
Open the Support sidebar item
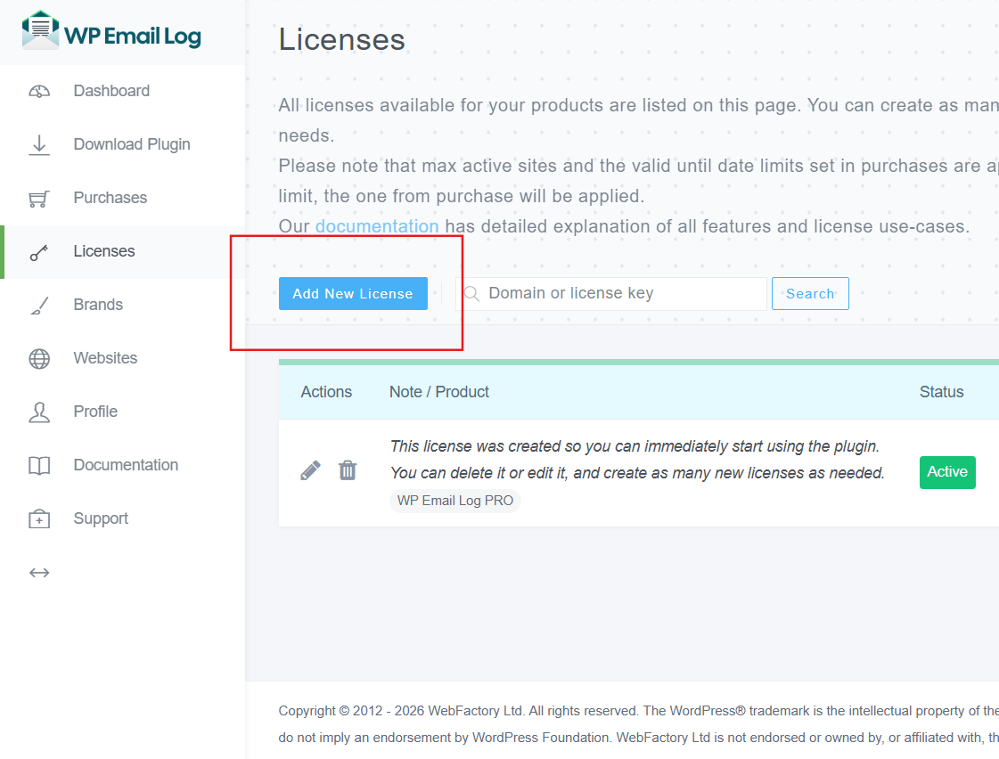(101, 518)
